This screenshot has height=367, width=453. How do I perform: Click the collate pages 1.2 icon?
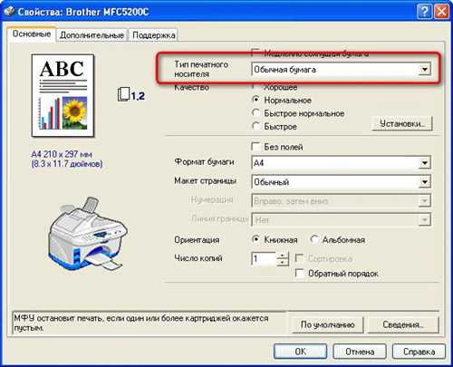130,94
